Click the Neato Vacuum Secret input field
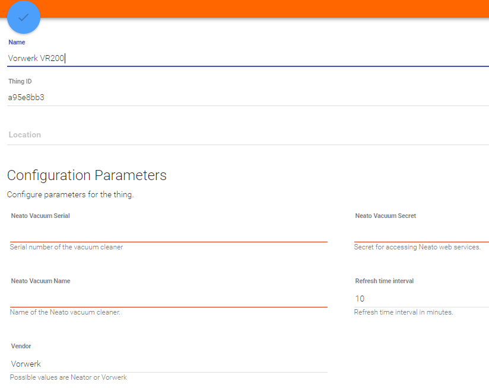The height and width of the screenshot is (388, 489). coord(421,233)
